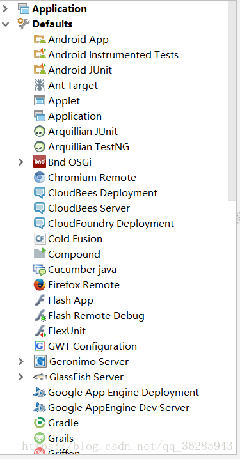The image size is (240, 459).
Task: Click the Cucumber java icon
Action: click(x=40, y=269)
